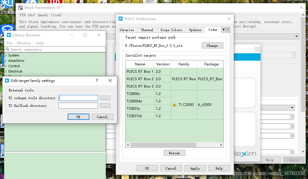Click Cancel in Edit target family settings
The height and width of the screenshot is (179, 308).
(102, 117)
